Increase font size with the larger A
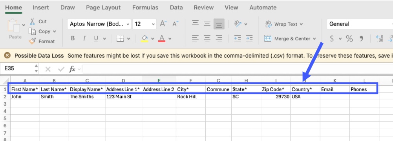The height and width of the screenshot is (141, 393). 163,24
